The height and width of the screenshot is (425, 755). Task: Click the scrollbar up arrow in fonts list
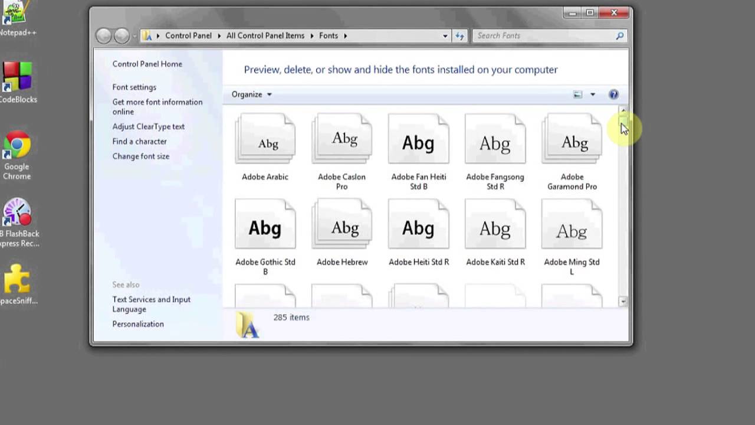pos(623,110)
